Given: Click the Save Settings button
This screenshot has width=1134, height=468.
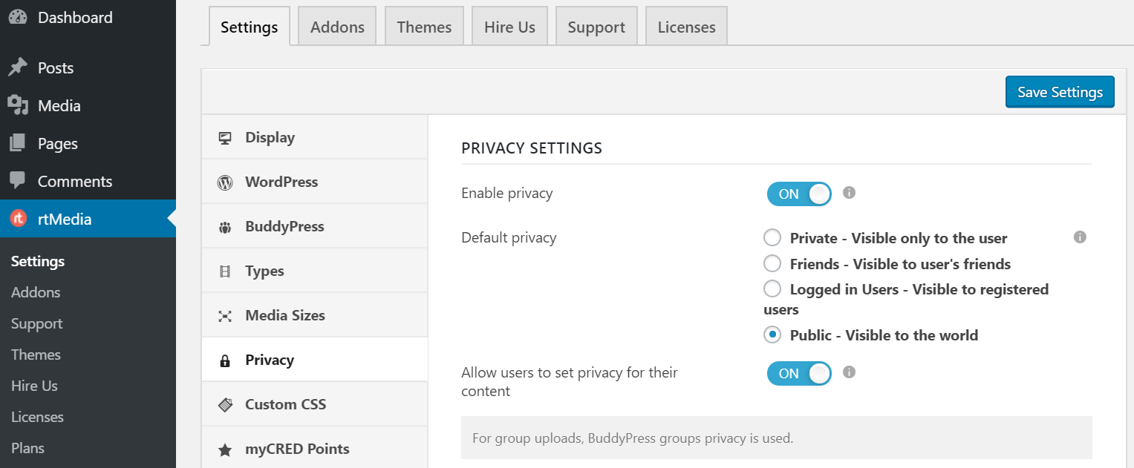Looking at the screenshot, I should pyautogui.click(x=1059, y=91).
